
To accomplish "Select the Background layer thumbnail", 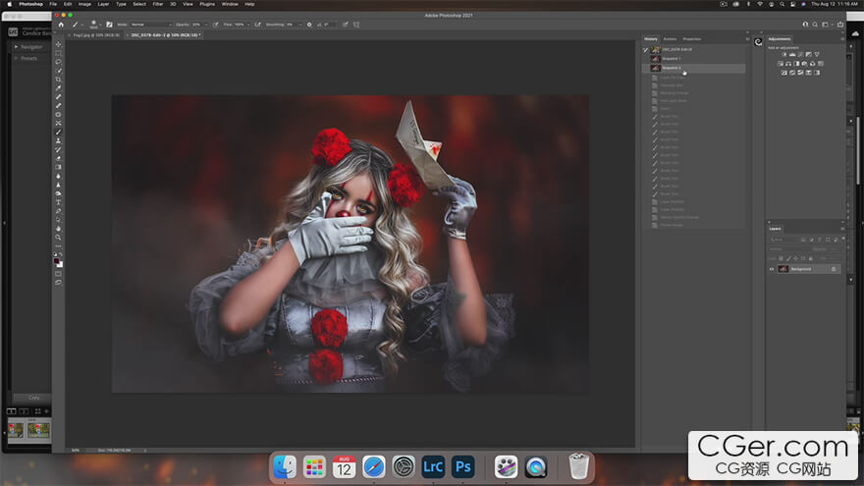I will 783,269.
